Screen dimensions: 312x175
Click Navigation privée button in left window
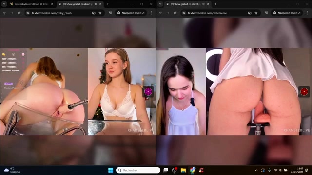click(x=131, y=13)
